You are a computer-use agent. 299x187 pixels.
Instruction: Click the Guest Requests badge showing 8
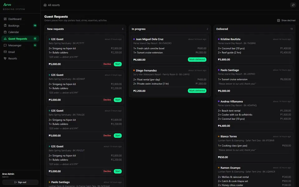click(x=35, y=39)
